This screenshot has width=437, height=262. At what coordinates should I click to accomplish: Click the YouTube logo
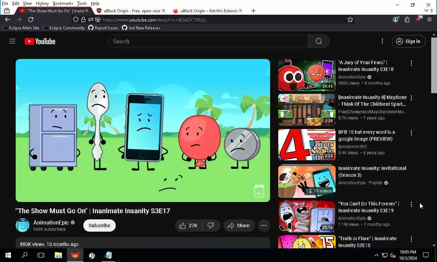[40, 41]
